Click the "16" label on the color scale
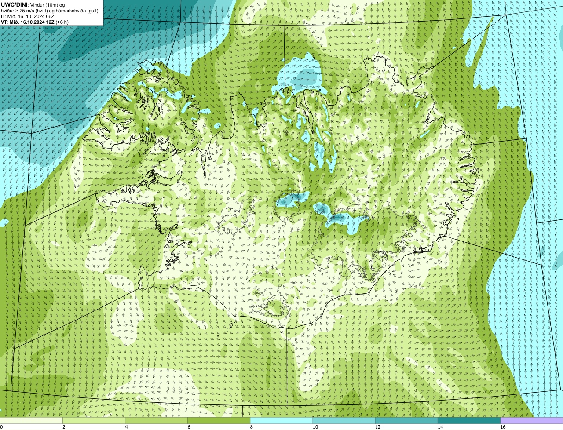 point(503,427)
